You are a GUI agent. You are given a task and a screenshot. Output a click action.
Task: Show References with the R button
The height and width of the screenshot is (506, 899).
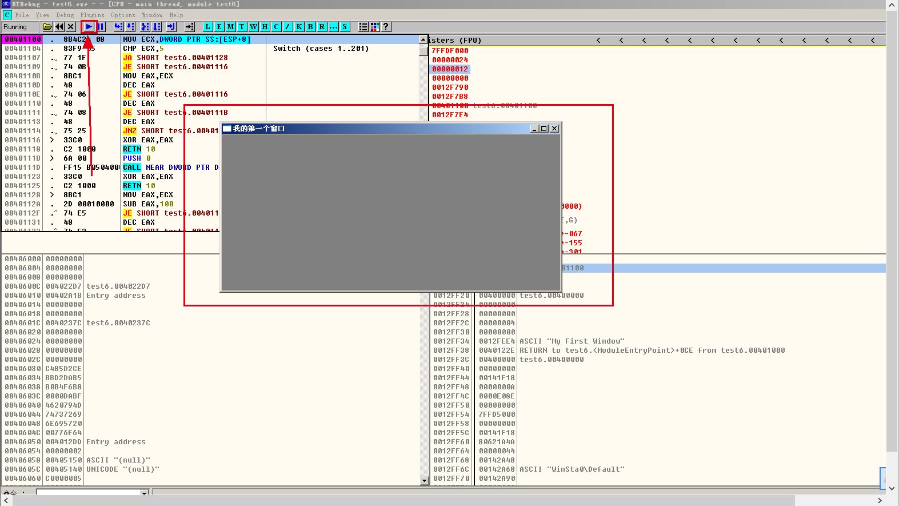pos(322,27)
